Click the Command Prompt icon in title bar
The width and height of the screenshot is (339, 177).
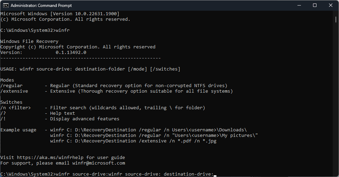coord(6,6)
